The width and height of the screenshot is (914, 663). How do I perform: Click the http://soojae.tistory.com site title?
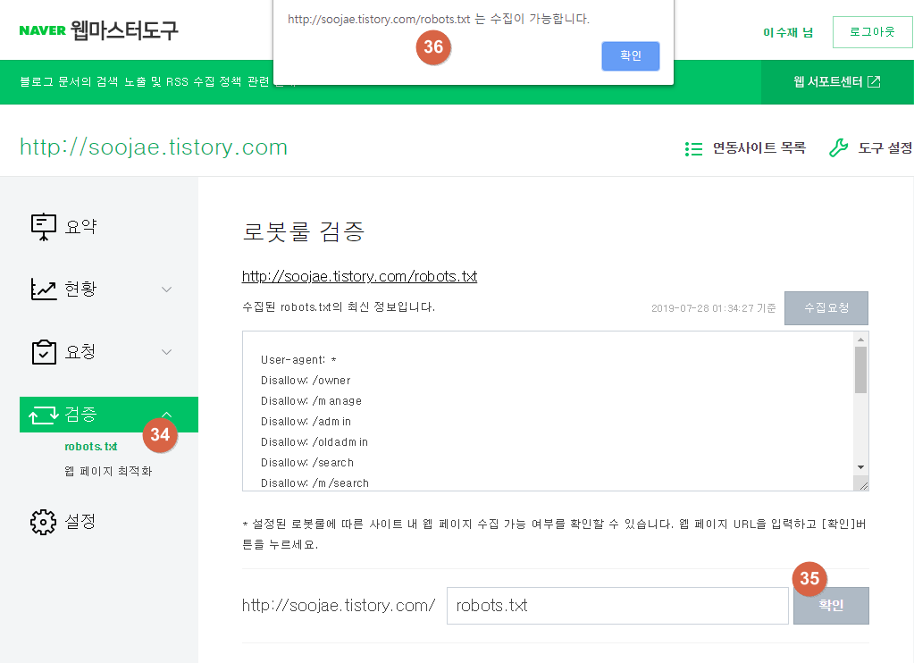tap(154, 147)
